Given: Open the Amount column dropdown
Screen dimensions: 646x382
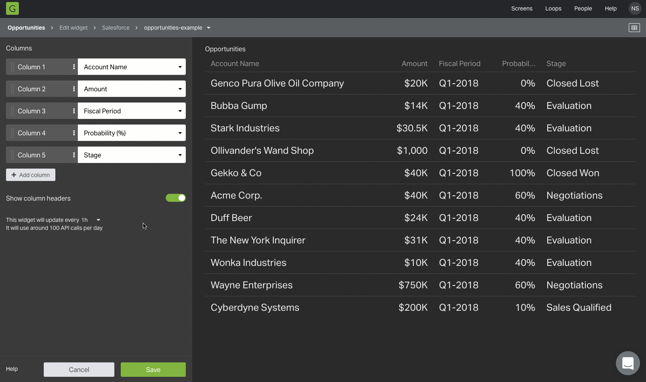Looking at the screenshot, I should (x=132, y=89).
